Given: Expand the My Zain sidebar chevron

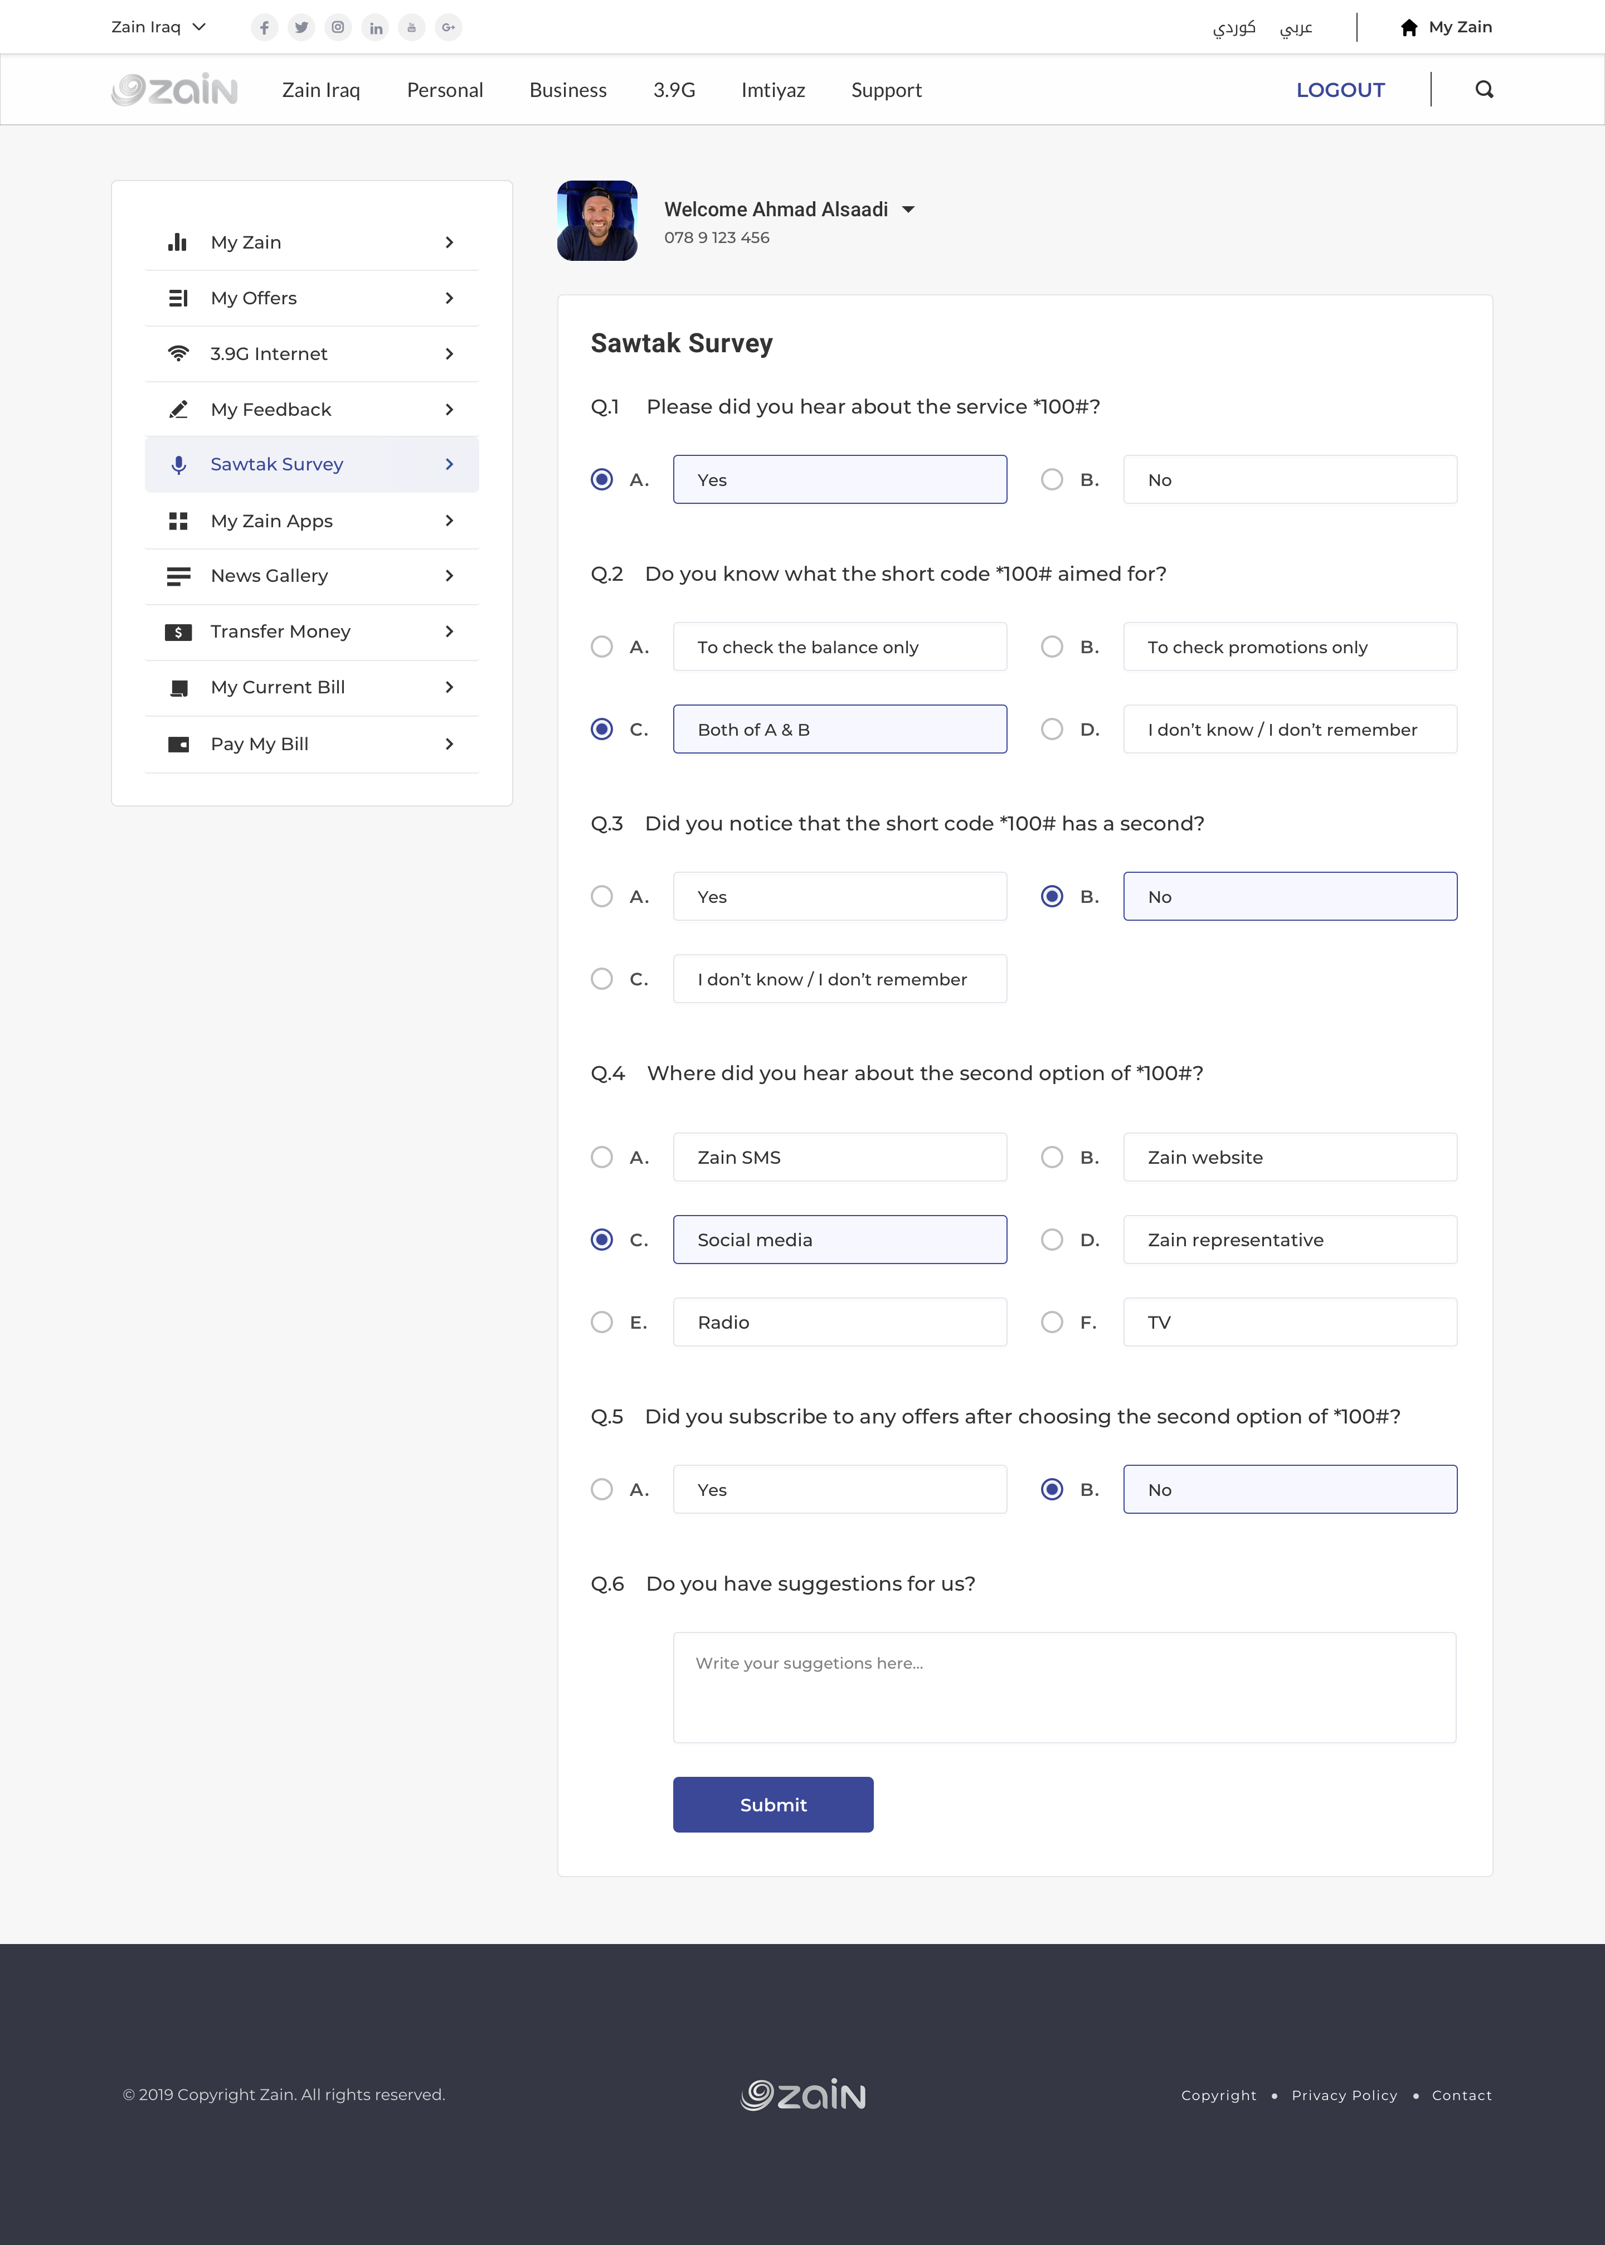Looking at the screenshot, I should [x=450, y=242].
